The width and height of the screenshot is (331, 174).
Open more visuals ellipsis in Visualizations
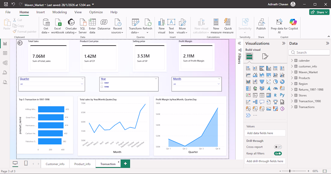pos(255,115)
